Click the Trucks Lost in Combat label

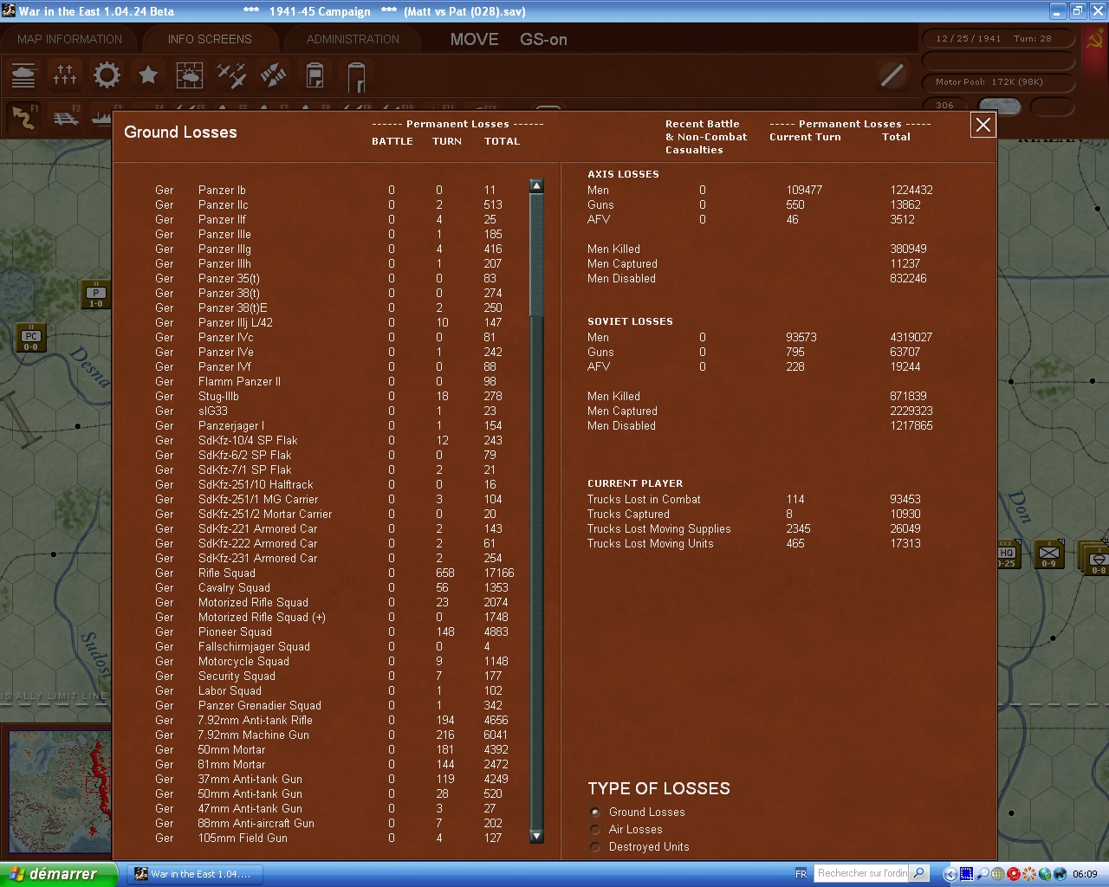coord(644,499)
